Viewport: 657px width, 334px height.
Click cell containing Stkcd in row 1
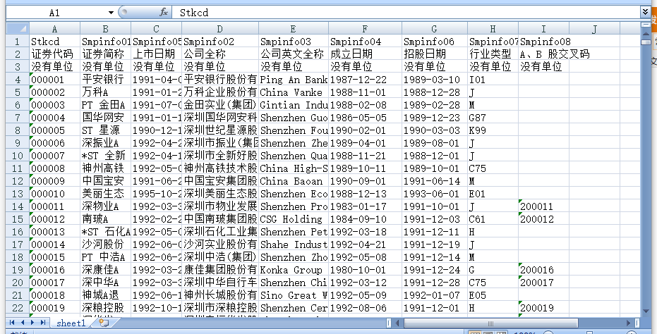[x=54, y=42]
